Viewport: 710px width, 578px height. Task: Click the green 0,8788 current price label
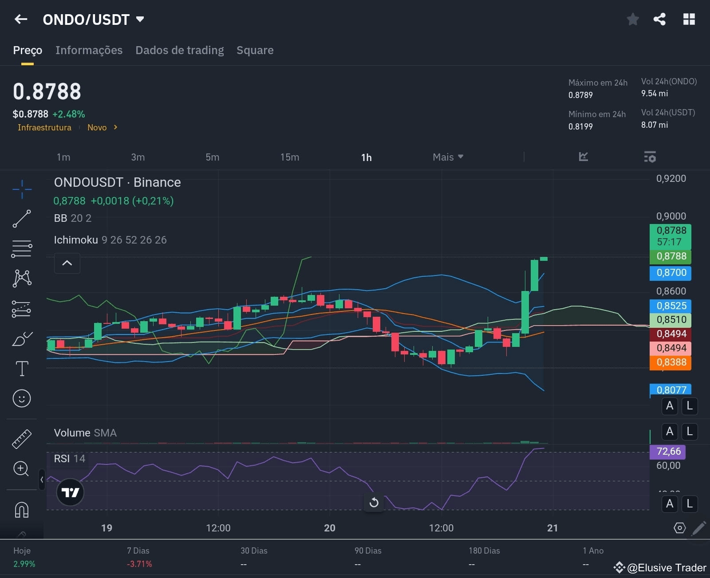point(671,236)
